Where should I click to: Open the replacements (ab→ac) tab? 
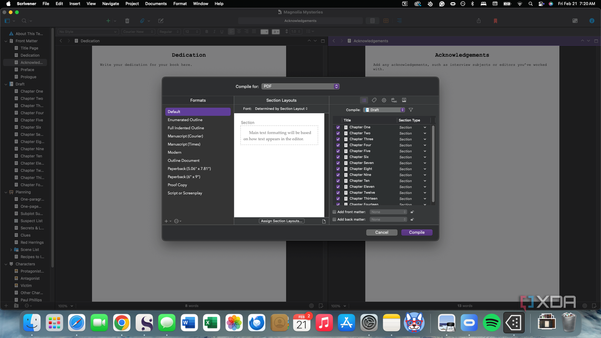(x=394, y=100)
